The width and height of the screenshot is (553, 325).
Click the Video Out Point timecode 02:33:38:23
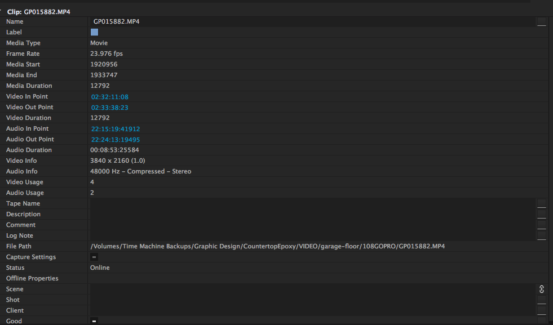coord(110,108)
